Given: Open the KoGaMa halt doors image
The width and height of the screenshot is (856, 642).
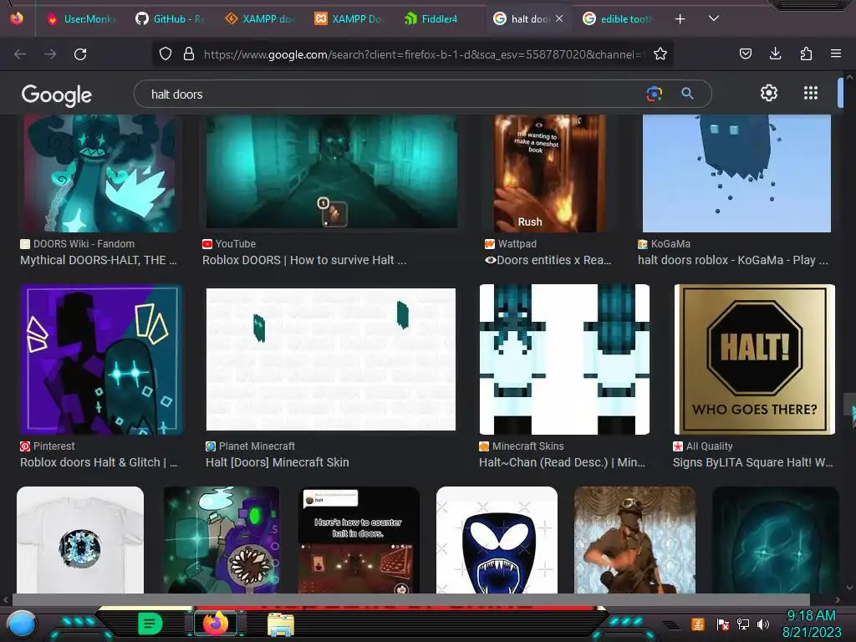Looking at the screenshot, I should (x=736, y=173).
